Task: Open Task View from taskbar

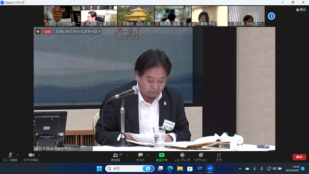Action: [160, 169]
